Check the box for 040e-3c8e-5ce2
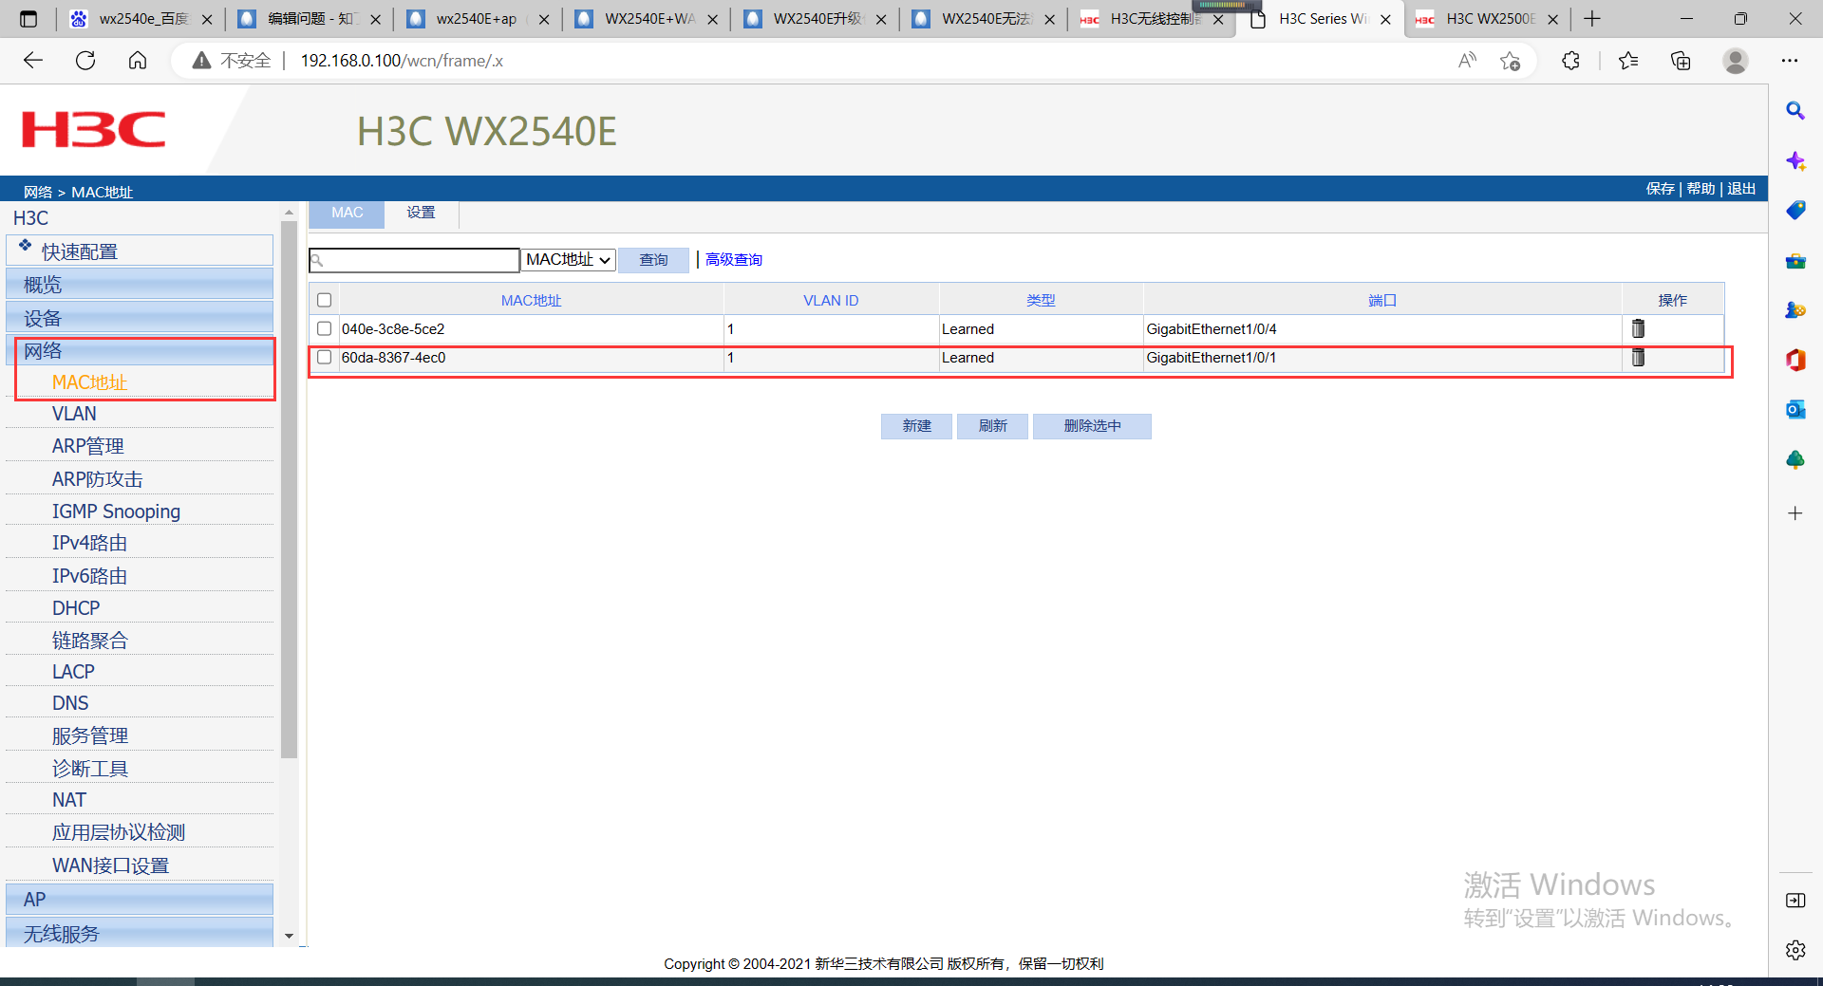Viewport: 1823px width, 986px height. coord(325,328)
